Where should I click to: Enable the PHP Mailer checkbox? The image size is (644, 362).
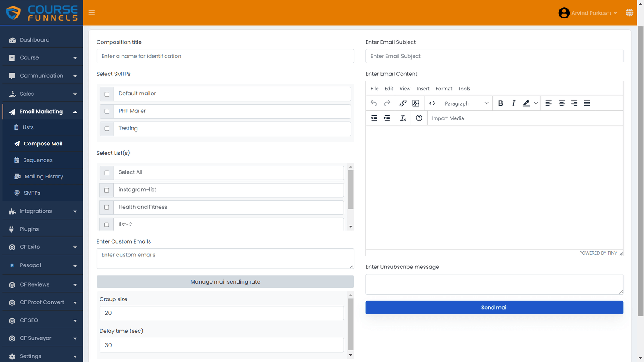click(x=106, y=111)
